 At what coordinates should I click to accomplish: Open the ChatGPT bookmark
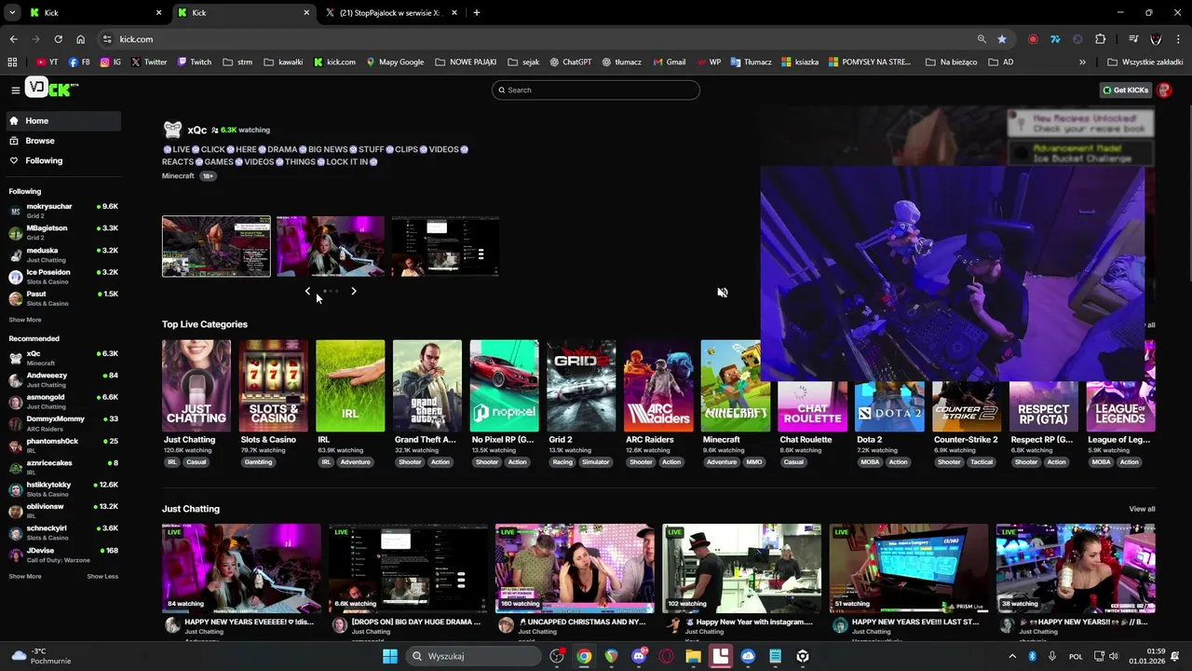(570, 62)
